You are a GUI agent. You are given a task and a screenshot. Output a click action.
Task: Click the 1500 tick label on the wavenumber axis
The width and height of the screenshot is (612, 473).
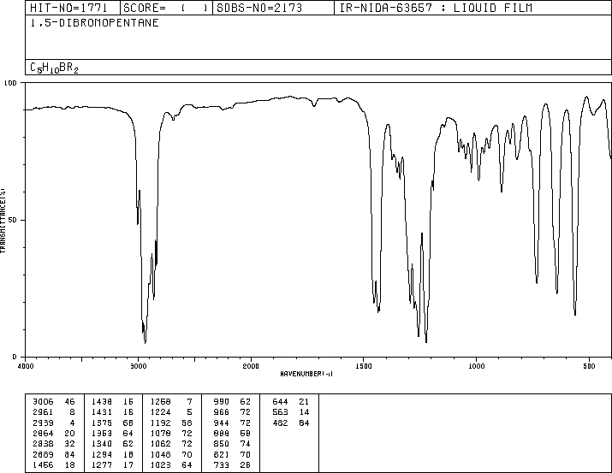click(x=364, y=366)
